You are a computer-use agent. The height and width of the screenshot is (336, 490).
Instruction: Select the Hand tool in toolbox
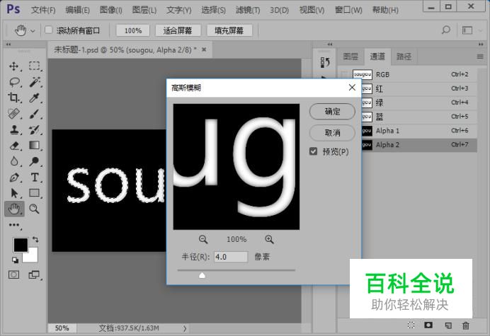(14, 209)
